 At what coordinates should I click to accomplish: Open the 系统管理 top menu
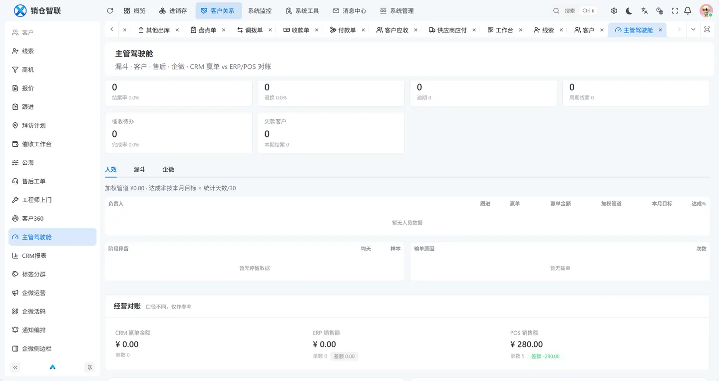(x=397, y=10)
